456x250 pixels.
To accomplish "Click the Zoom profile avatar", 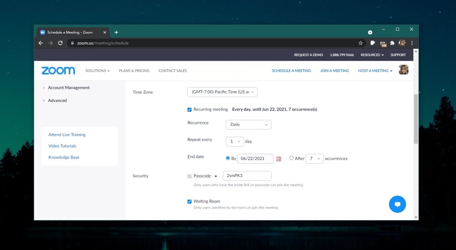I will point(403,70).
